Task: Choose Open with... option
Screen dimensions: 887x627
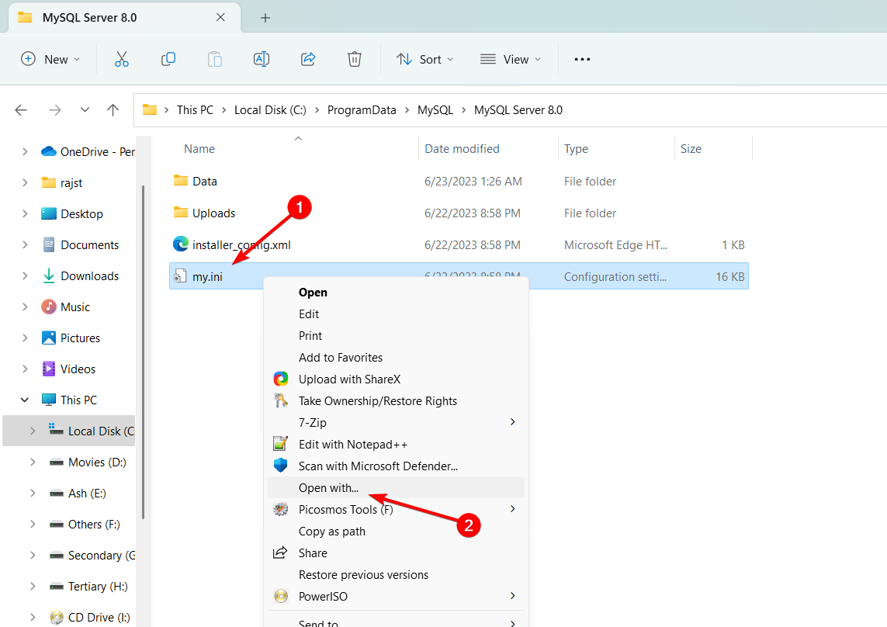Action: pos(396,488)
